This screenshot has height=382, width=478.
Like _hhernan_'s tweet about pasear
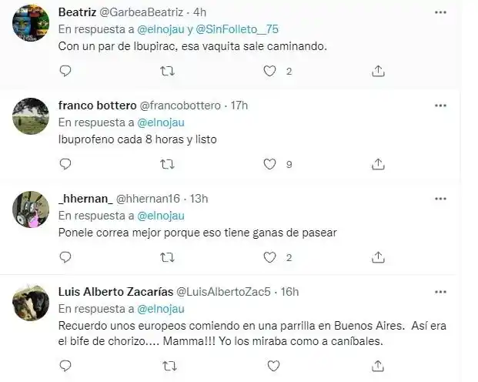(x=269, y=256)
